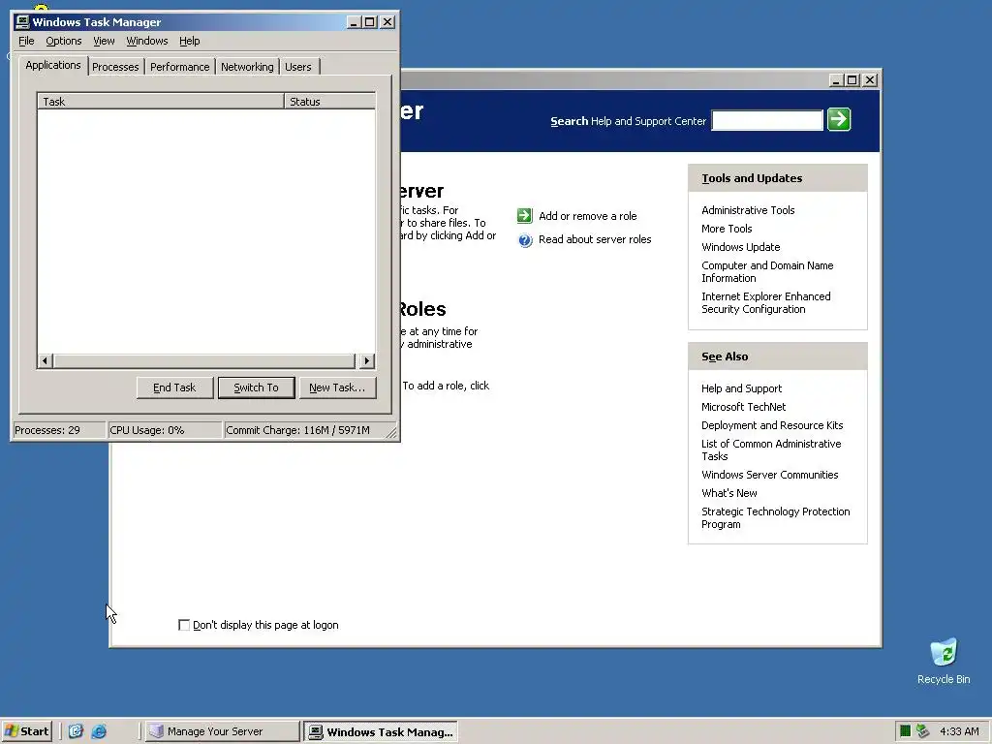Open the Windows menu
The height and width of the screenshot is (744, 992).
point(147,41)
